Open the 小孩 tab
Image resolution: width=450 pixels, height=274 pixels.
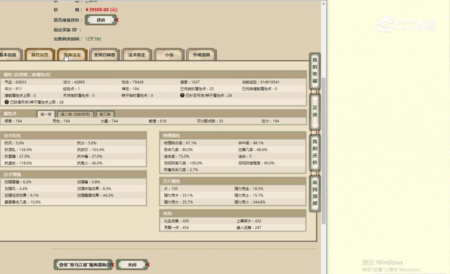pyautogui.click(x=169, y=55)
